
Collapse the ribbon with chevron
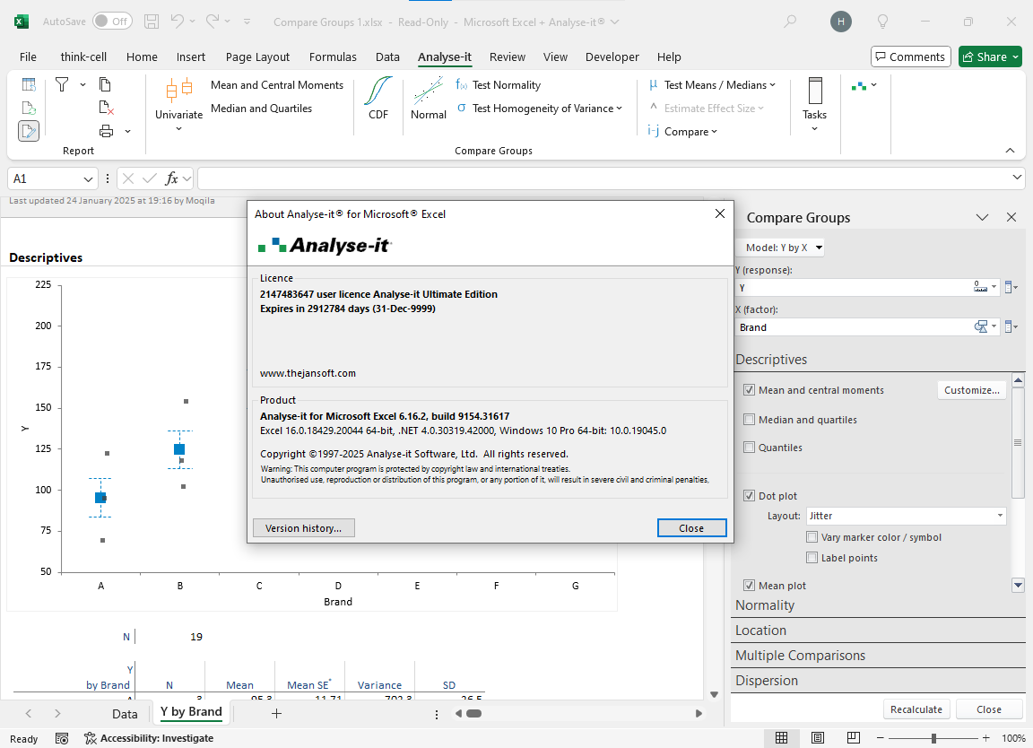pyautogui.click(x=1010, y=151)
